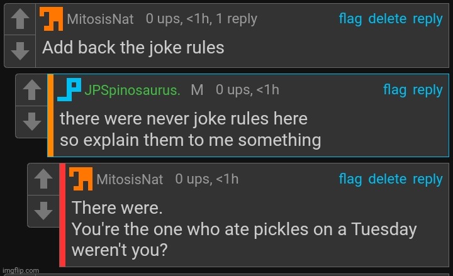Reply to JPSpinosaurus's comment

[428, 90]
